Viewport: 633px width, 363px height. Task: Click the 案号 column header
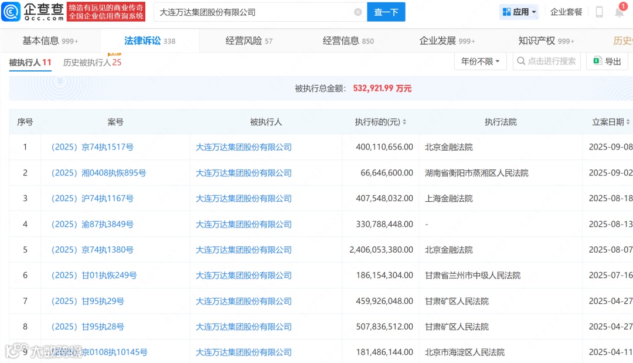click(115, 122)
